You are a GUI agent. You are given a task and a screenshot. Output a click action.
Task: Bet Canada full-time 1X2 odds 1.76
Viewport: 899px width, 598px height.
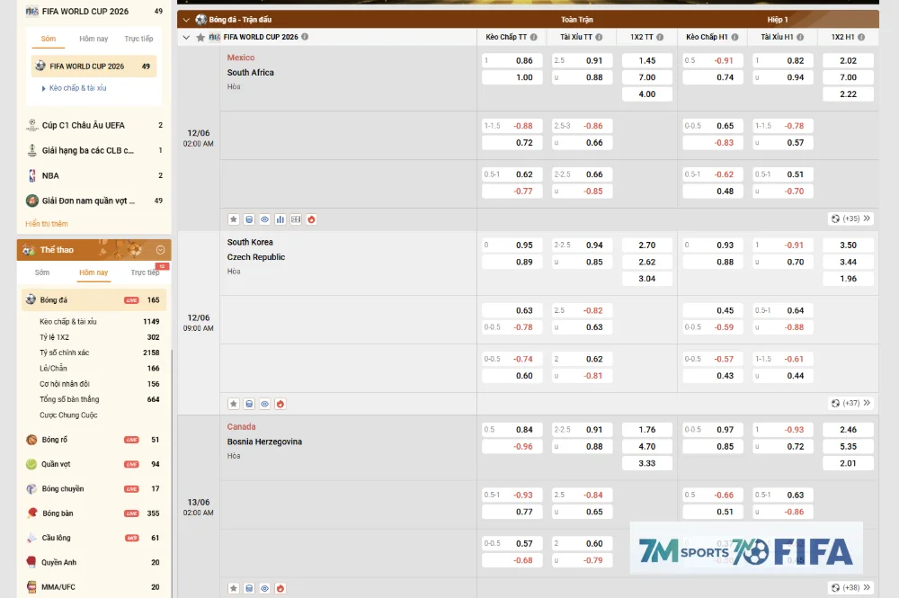pyautogui.click(x=646, y=430)
